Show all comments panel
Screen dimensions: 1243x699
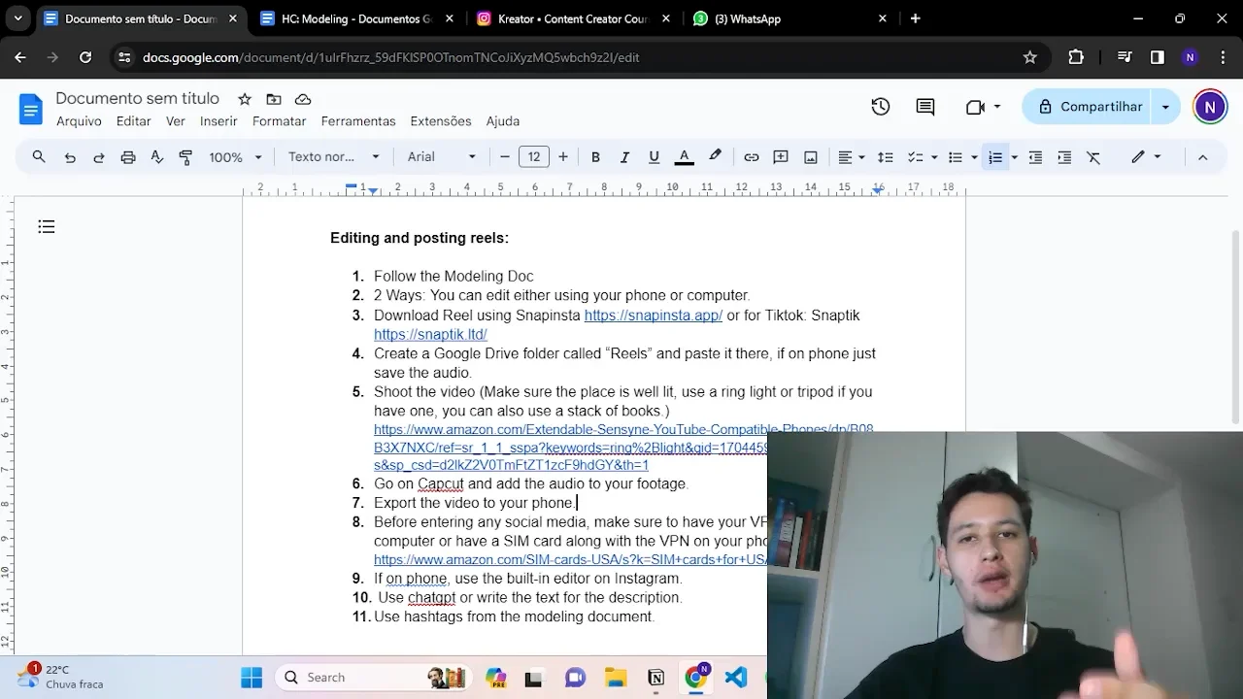tap(925, 107)
